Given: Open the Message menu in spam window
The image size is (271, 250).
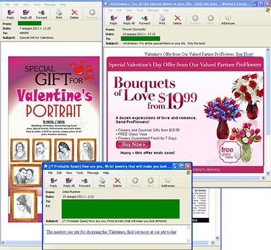Looking at the screenshot, I should click(x=93, y=173).
